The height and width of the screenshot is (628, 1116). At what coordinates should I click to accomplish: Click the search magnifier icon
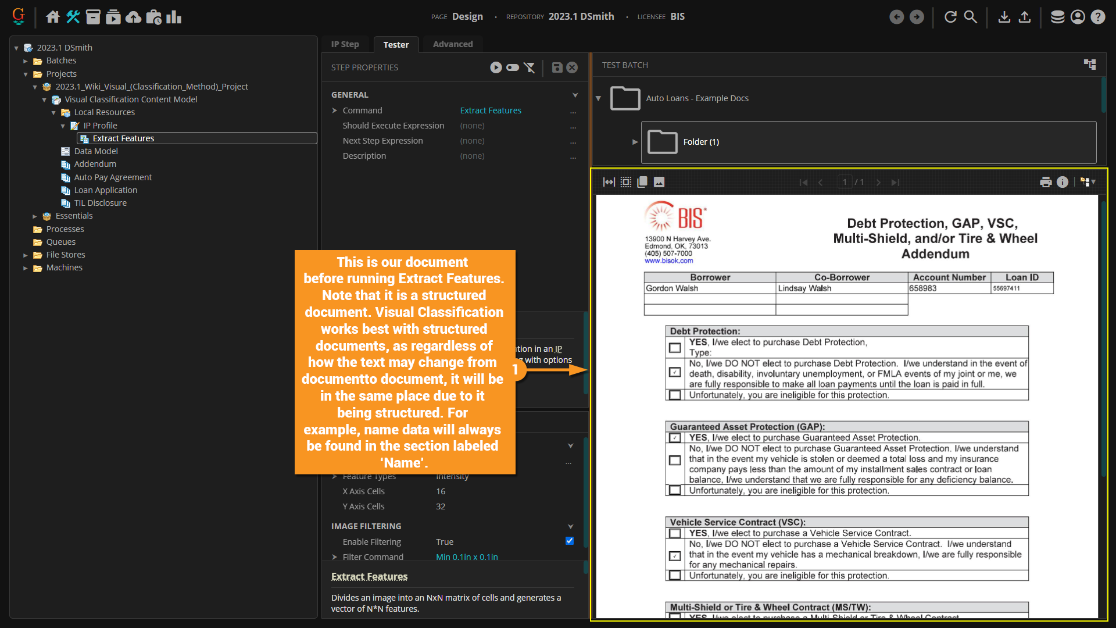click(x=970, y=17)
